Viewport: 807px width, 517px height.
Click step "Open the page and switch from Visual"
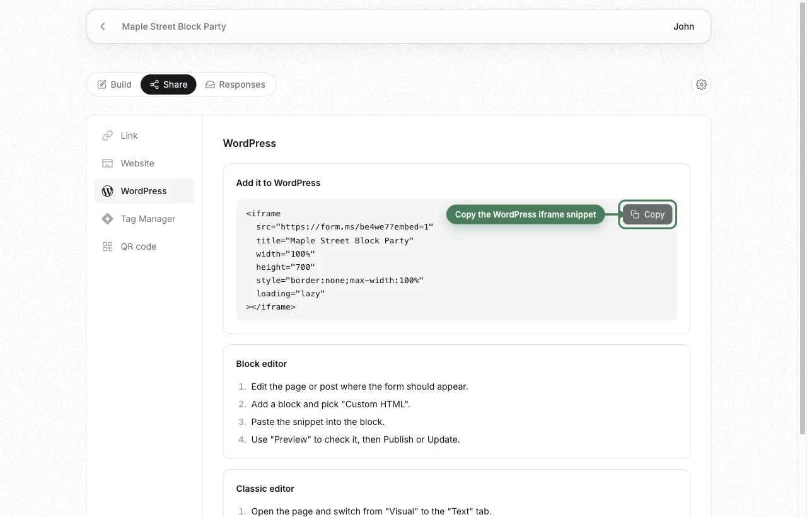point(371,511)
